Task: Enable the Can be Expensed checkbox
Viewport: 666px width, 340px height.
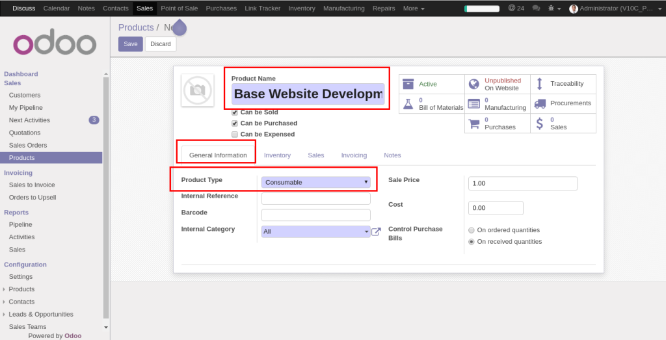Action: 235,135
